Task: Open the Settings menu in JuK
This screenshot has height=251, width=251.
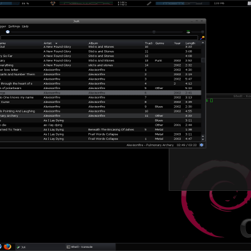Action: tap(14, 26)
